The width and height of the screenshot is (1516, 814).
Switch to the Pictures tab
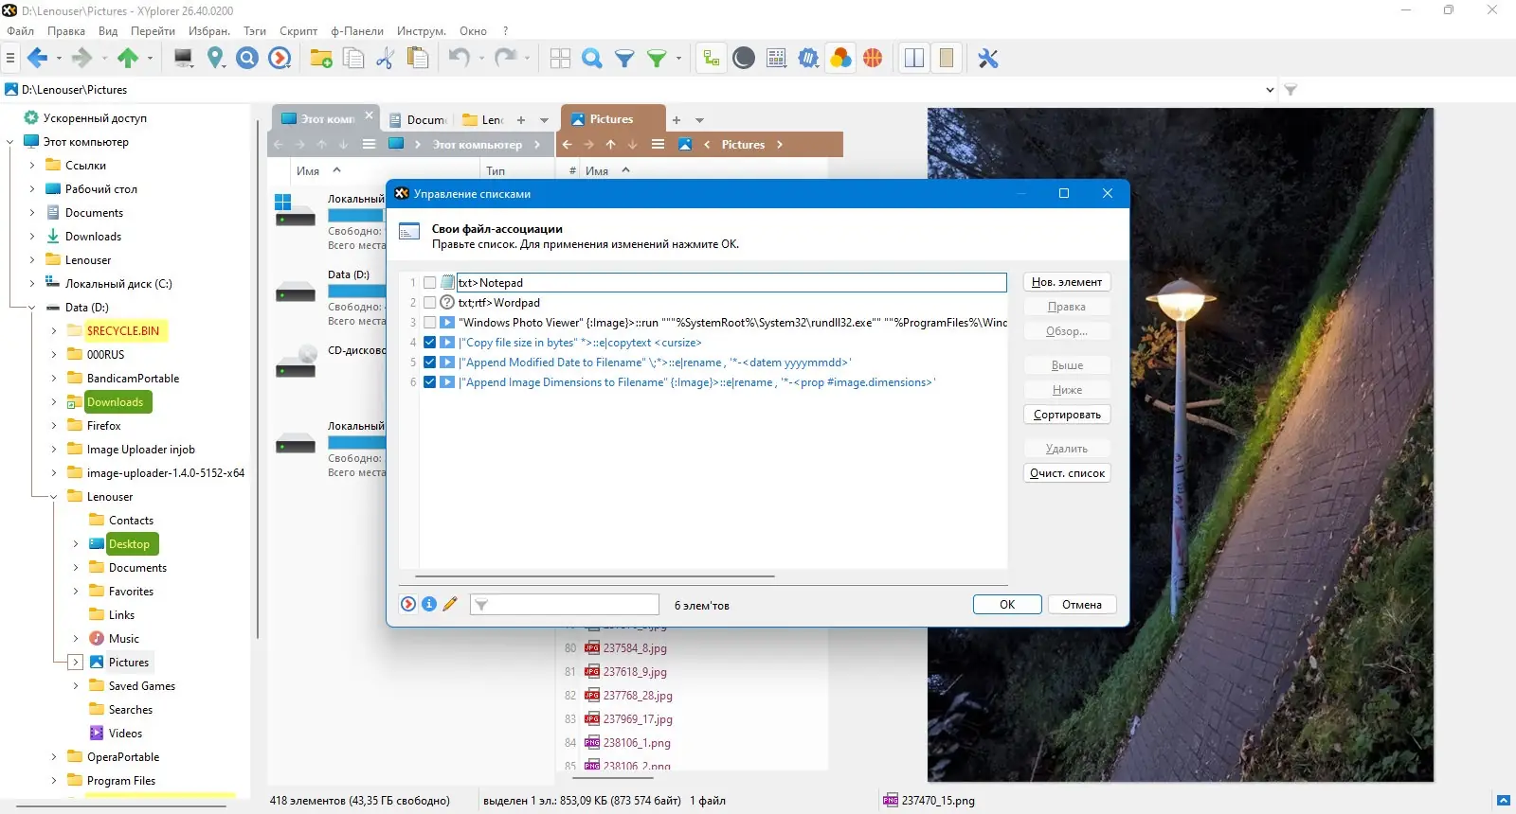tap(611, 119)
